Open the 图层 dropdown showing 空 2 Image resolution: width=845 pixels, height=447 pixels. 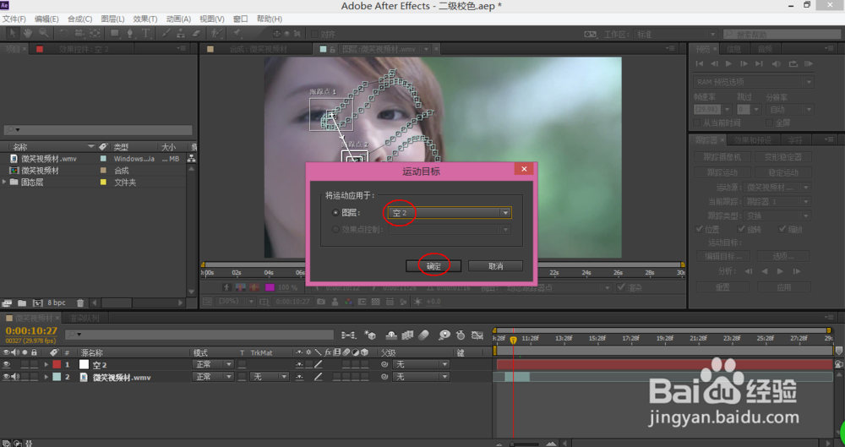pos(450,213)
